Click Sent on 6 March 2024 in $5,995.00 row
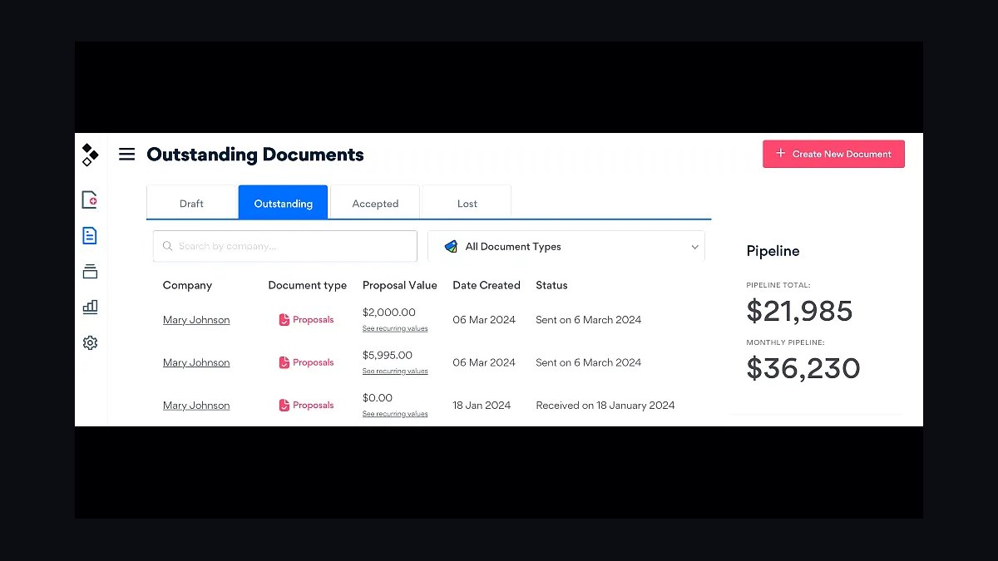This screenshot has height=561, width=998. (589, 362)
